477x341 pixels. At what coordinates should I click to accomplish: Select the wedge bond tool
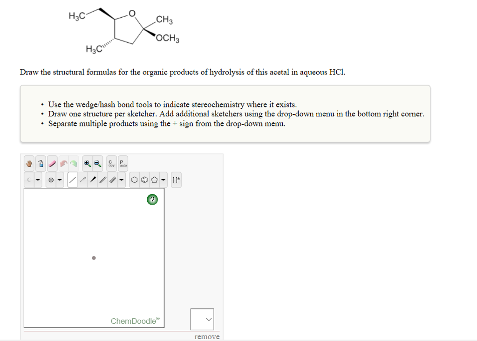point(94,179)
